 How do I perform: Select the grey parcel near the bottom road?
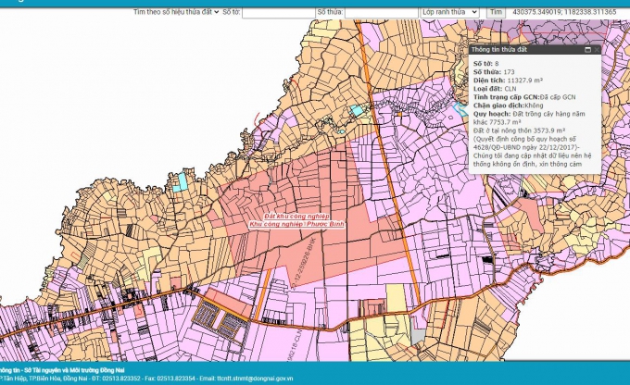pyautogui.click(x=419, y=334)
